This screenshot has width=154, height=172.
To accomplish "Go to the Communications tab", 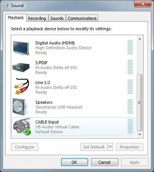I will point(82,18).
